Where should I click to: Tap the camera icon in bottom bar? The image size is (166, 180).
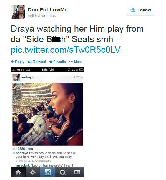48,172
